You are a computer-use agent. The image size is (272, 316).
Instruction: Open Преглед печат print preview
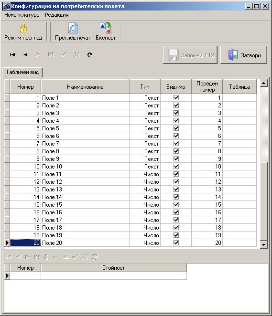pyautogui.click(x=73, y=32)
